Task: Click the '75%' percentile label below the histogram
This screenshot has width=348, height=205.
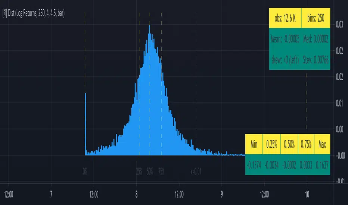Action: (161, 171)
